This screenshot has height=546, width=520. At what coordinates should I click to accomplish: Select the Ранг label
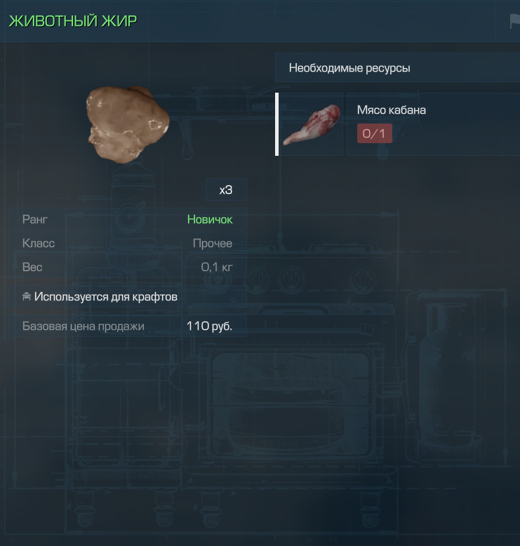tap(35, 220)
